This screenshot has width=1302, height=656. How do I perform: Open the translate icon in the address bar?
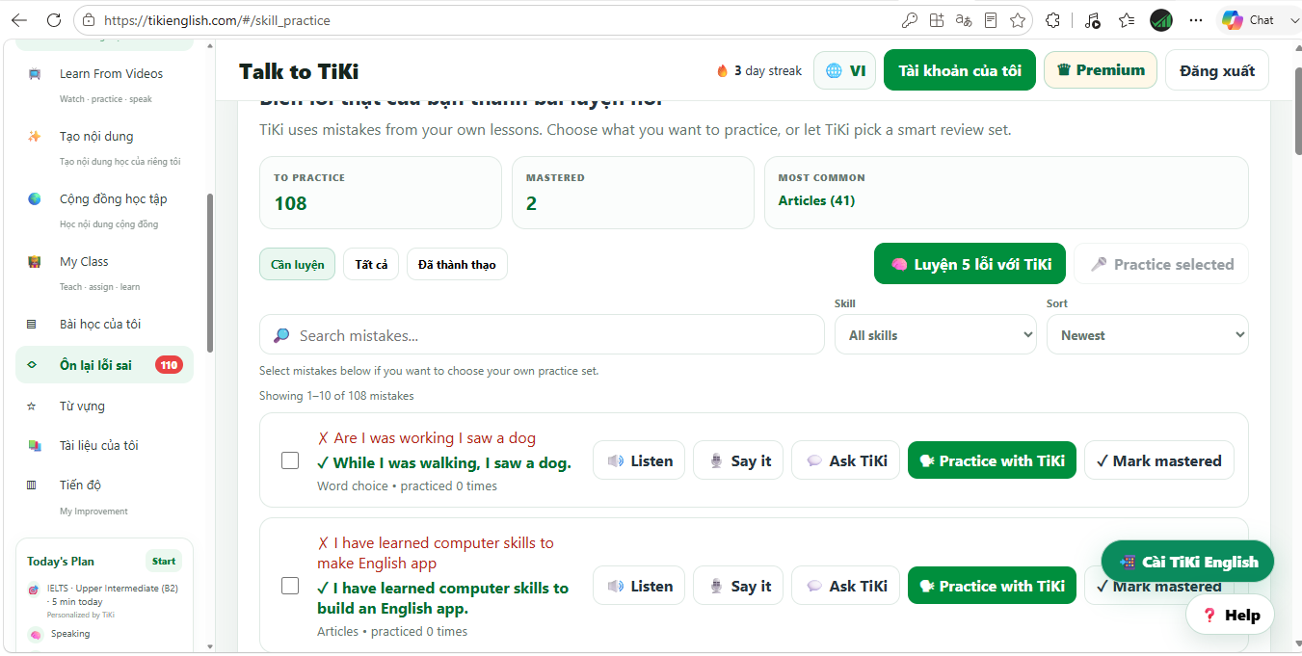964,19
